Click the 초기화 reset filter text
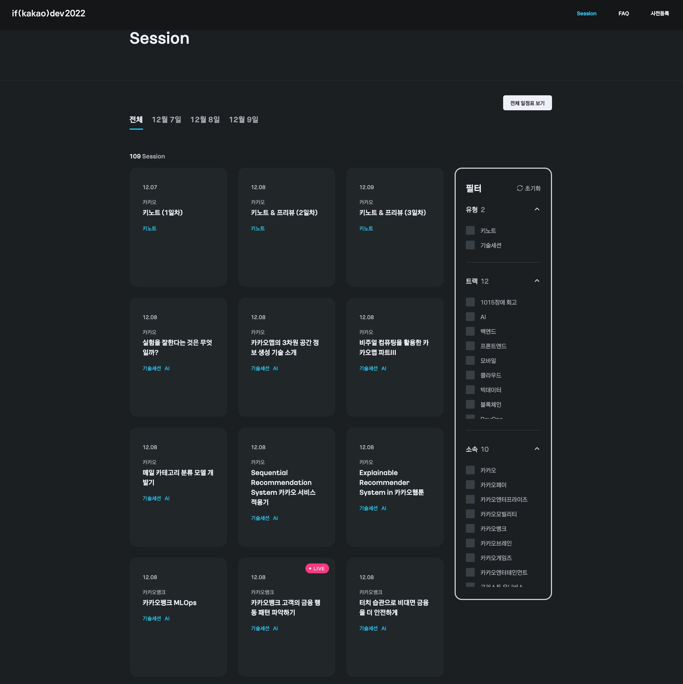Viewport: 683px width, 684px height. pyautogui.click(x=532, y=188)
